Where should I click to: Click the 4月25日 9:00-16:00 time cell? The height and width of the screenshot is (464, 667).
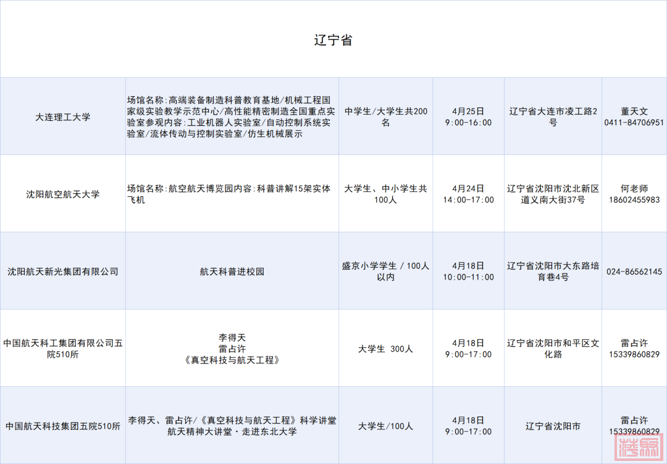[468, 117]
